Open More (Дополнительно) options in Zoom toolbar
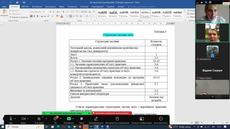Screen dimensions: 230x129 (x=161, y=120)
